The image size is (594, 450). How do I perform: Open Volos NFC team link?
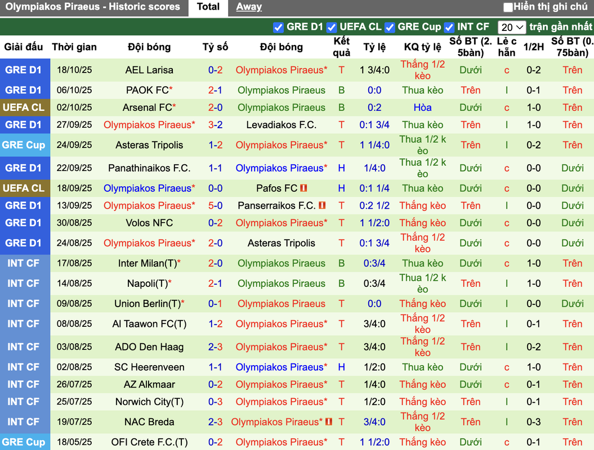[149, 223]
